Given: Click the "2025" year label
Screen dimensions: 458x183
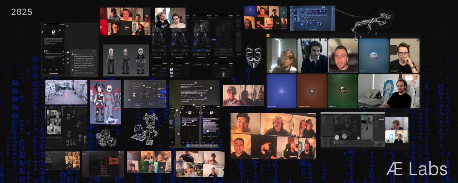Looking at the screenshot, I should pyautogui.click(x=21, y=12).
